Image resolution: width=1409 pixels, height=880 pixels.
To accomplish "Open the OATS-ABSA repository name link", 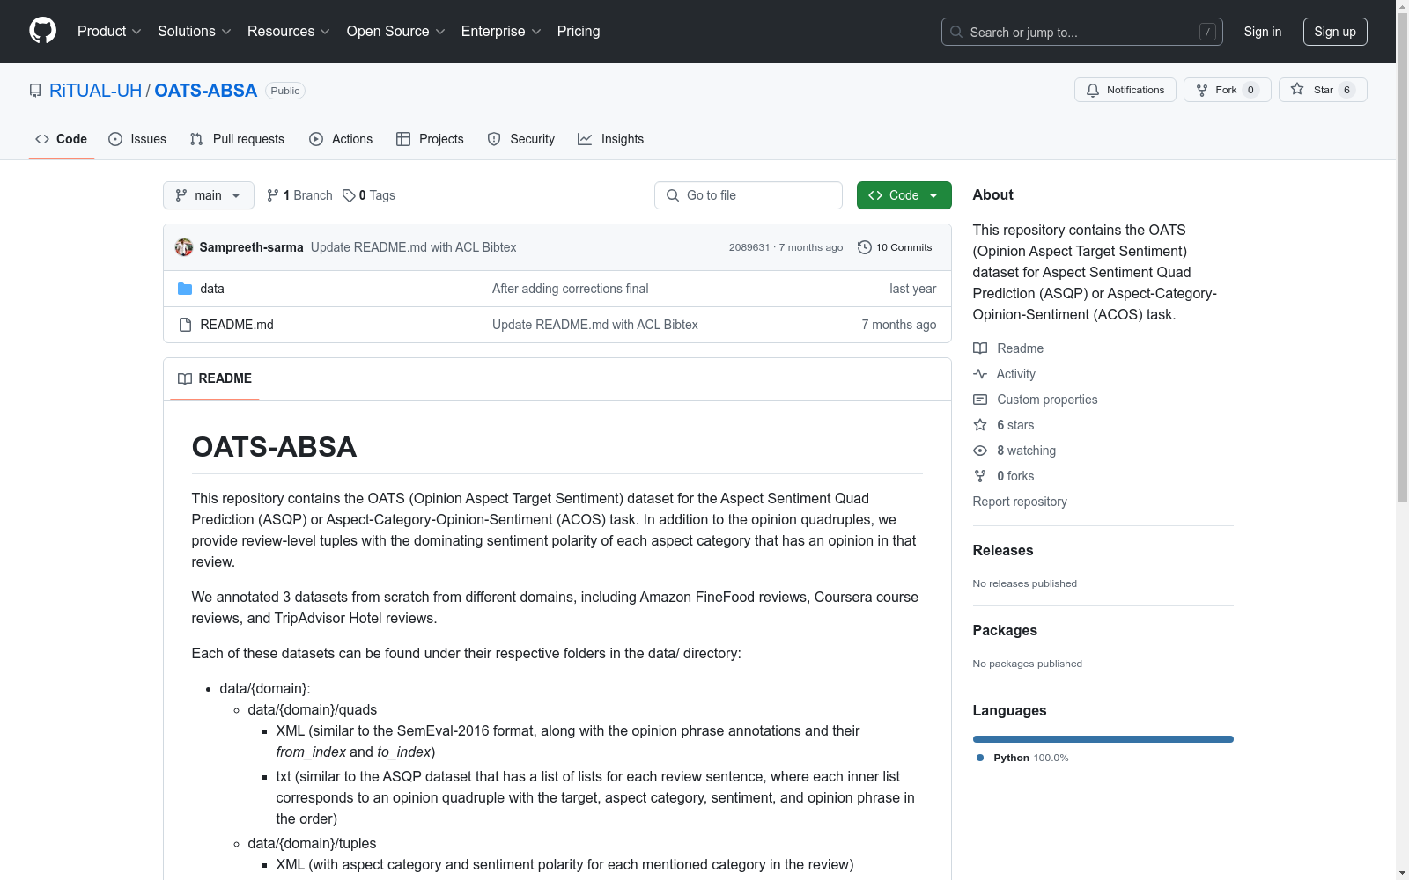I will tap(206, 91).
